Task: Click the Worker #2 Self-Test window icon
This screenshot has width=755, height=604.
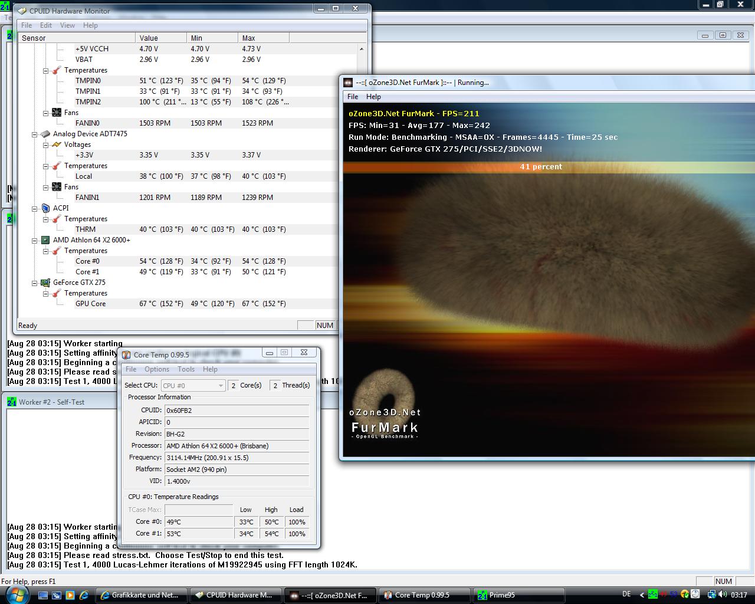Action: pos(12,402)
